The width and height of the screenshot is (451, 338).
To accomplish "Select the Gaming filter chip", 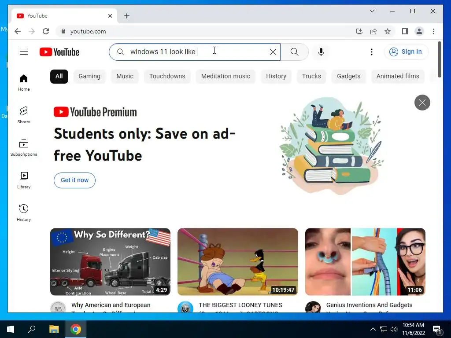I will pyautogui.click(x=89, y=77).
